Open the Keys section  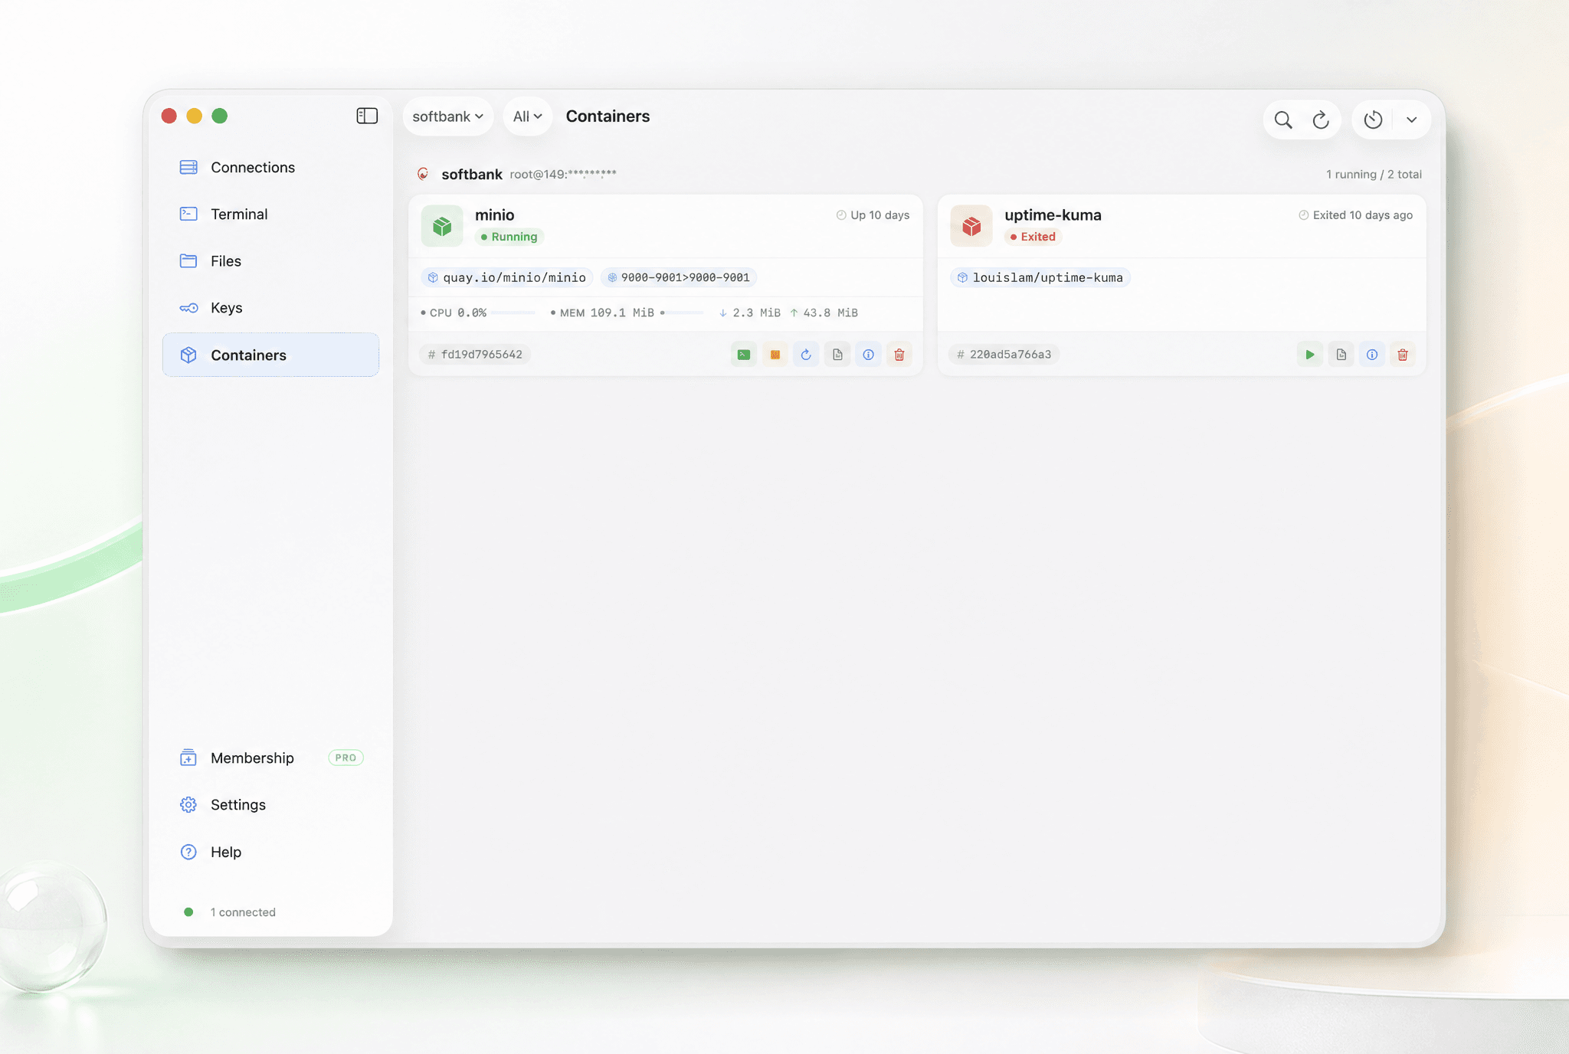[270, 308]
